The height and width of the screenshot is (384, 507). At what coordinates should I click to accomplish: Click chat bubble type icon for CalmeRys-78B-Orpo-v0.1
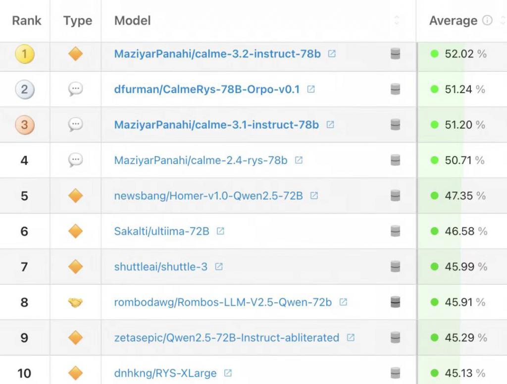76,89
